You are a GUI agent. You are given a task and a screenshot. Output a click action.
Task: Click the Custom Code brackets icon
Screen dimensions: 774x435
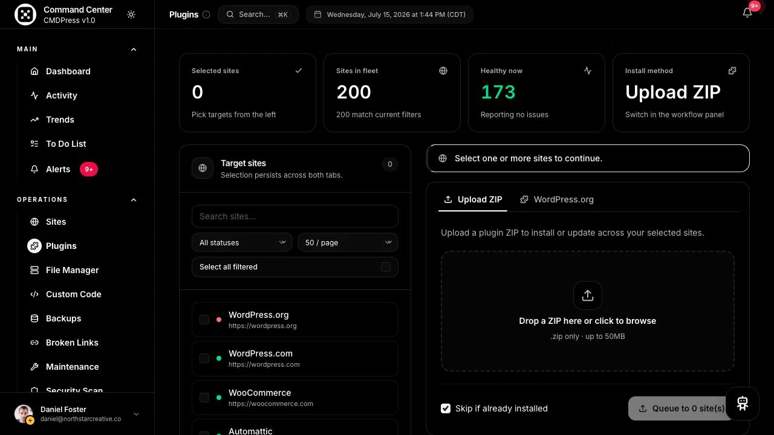pos(34,294)
